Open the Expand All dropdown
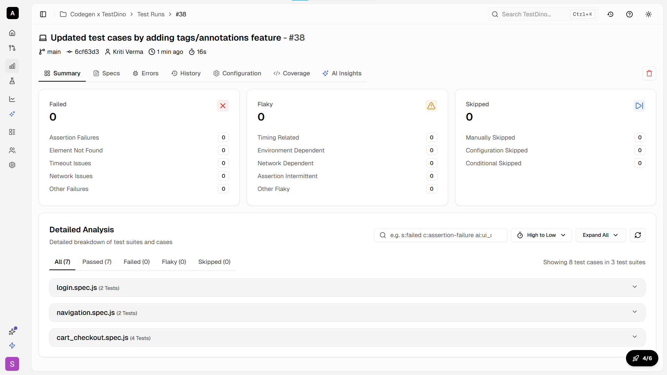667x375 pixels. (x=600, y=235)
